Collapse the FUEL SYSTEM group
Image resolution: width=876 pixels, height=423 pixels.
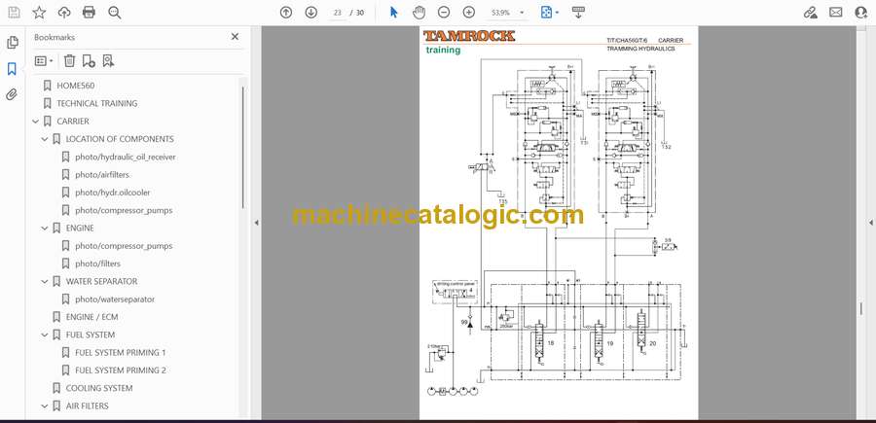click(45, 335)
